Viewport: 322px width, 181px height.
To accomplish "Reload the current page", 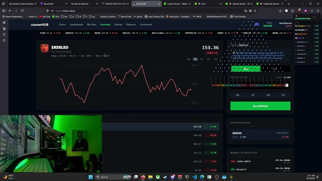I will (x=22, y=11).
